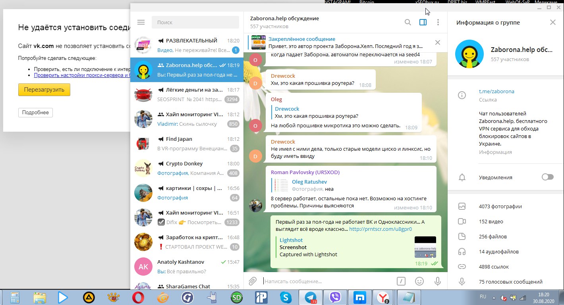Dismiss the pinned message bar

click(x=438, y=42)
